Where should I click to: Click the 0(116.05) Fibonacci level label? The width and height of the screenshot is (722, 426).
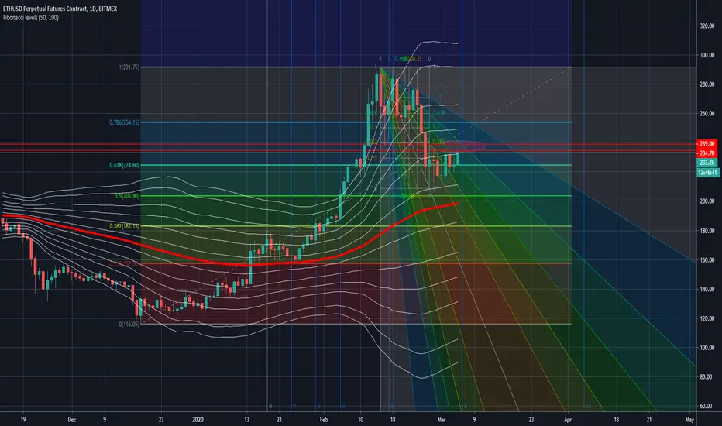pyautogui.click(x=129, y=325)
